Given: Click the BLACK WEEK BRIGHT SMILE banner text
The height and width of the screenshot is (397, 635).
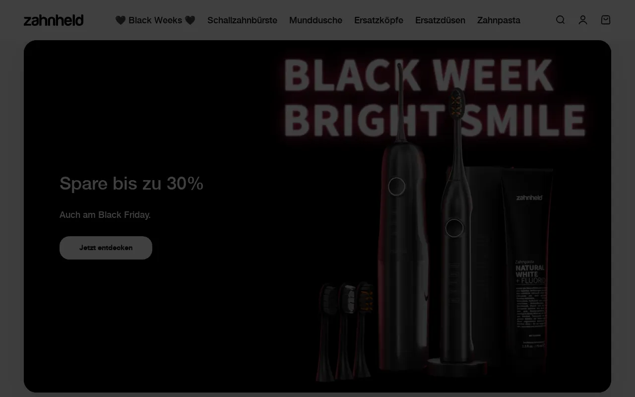Looking at the screenshot, I should [434, 98].
